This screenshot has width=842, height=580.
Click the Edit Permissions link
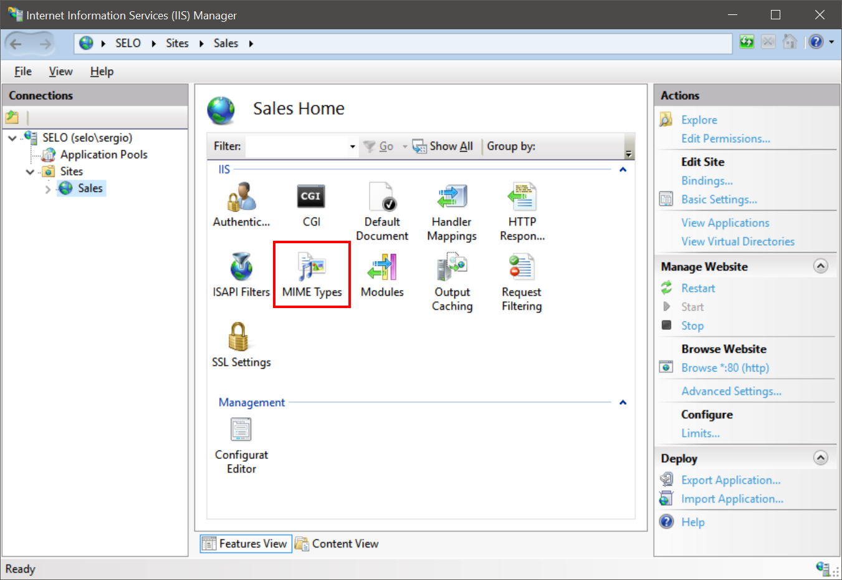point(725,138)
